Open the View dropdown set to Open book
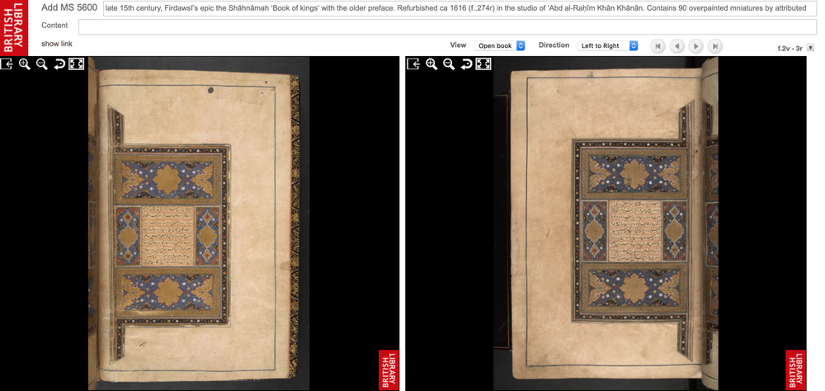825x391 pixels. coord(499,46)
